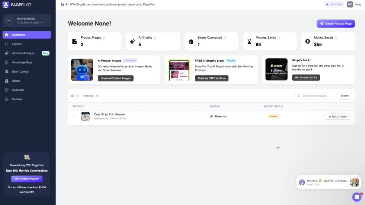Click the Stores Connected Shopify bag icon
This screenshot has height=205, width=365.
191,41
